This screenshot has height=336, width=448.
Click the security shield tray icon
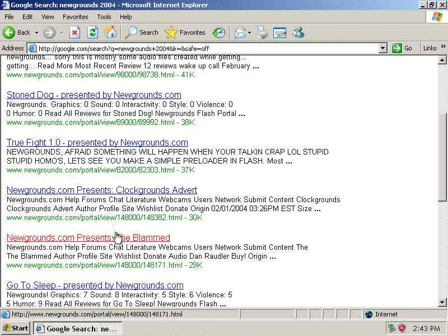tap(402, 328)
